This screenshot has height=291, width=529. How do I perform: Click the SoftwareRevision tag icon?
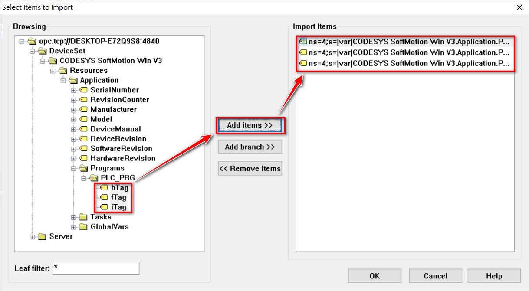84,149
